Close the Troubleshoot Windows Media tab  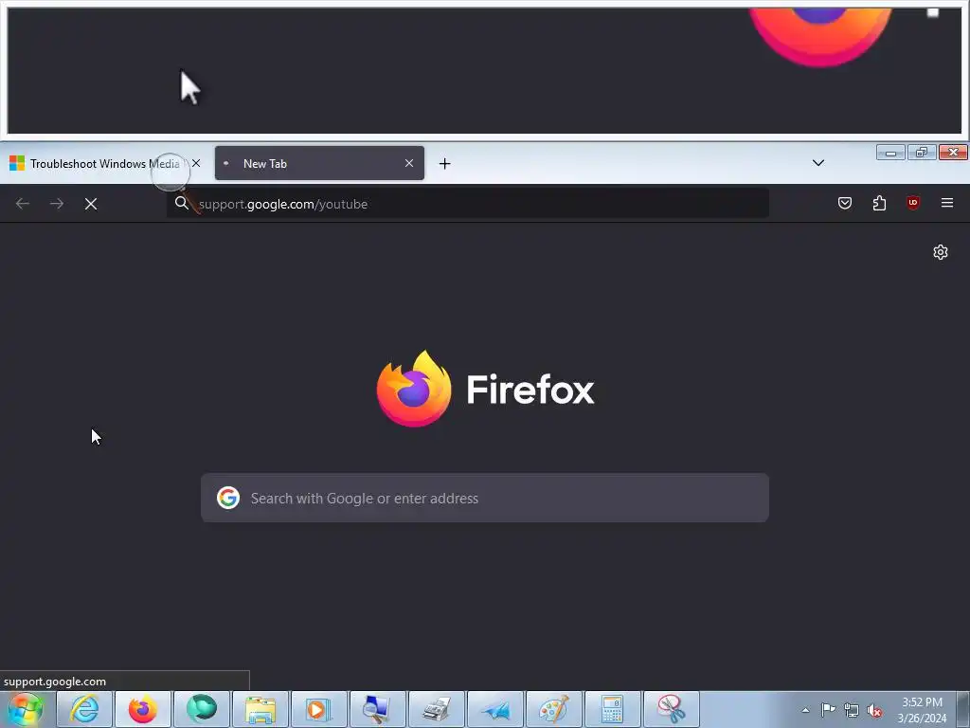click(x=196, y=163)
